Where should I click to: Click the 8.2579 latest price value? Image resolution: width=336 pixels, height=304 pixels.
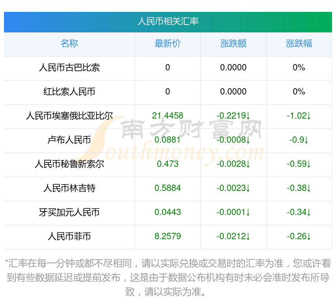tap(168, 236)
